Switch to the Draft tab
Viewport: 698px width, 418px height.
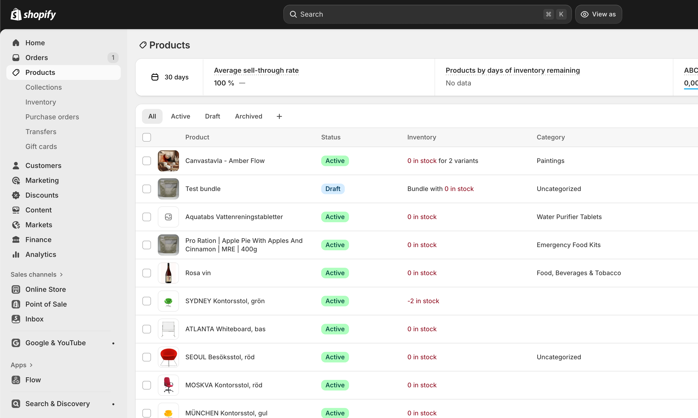coord(212,116)
